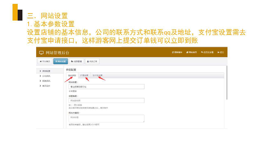This screenshot has width=263, height=148.
Task: Focus the 网站副标题 placeholder input field
Action: click(x=106, y=101)
